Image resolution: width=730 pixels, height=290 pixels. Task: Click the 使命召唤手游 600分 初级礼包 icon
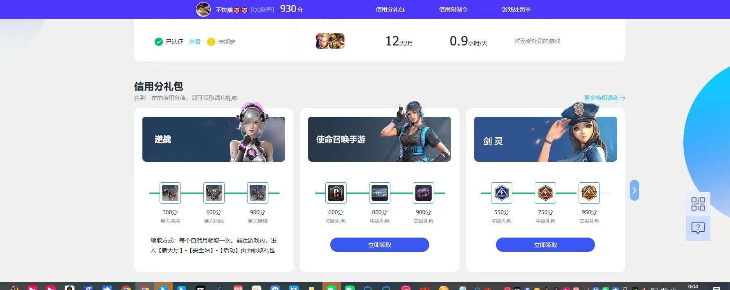point(336,193)
